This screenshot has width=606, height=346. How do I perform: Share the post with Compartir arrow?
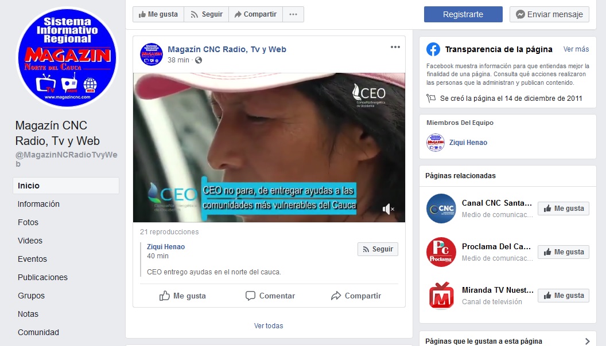point(356,296)
